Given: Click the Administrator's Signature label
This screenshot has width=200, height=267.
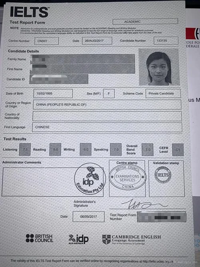Looking at the screenshot, I should 84,203.
